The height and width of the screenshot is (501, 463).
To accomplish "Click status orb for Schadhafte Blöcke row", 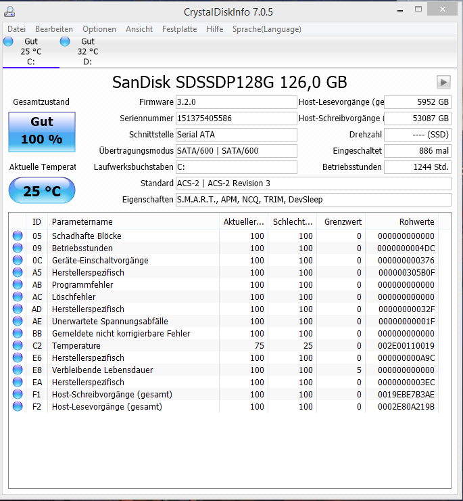I will tap(18, 236).
